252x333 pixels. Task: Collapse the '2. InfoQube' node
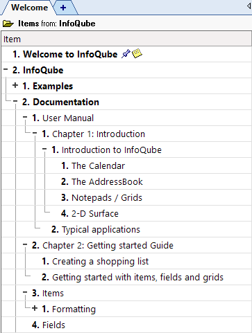pyautogui.click(x=6, y=69)
